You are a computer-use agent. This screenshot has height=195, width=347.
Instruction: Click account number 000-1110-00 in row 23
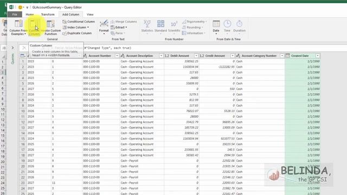tap(92, 183)
